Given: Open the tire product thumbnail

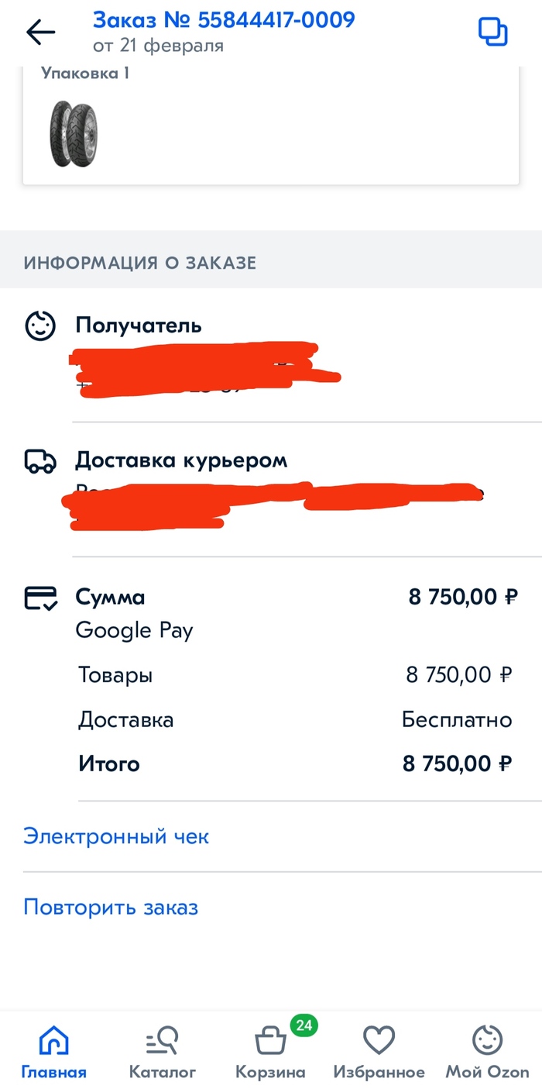Looking at the screenshot, I should pyautogui.click(x=74, y=134).
